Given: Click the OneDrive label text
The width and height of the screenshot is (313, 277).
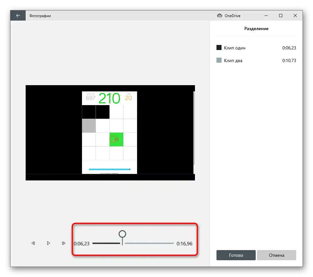Looking at the screenshot, I should coord(232,16).
